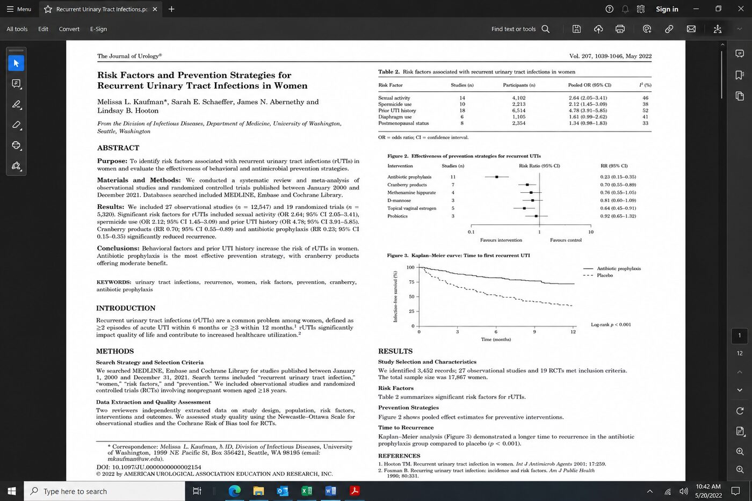Click the 'Type here to search' taskbar box

pos(104,491)
